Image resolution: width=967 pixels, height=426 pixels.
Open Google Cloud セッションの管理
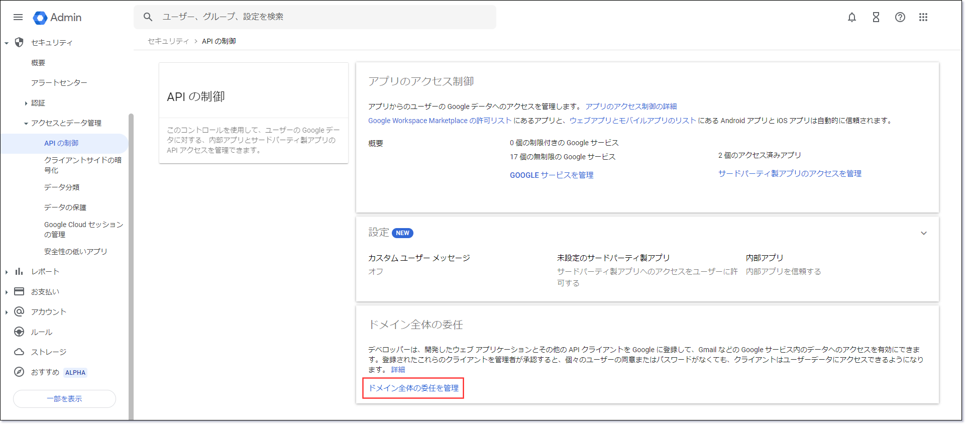click(x=83, y=230)
